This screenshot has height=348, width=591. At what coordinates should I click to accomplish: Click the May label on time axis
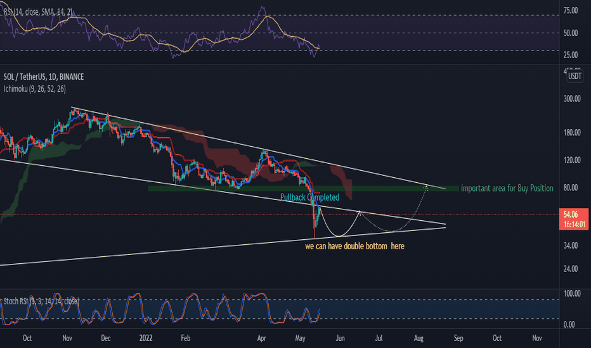300,338
